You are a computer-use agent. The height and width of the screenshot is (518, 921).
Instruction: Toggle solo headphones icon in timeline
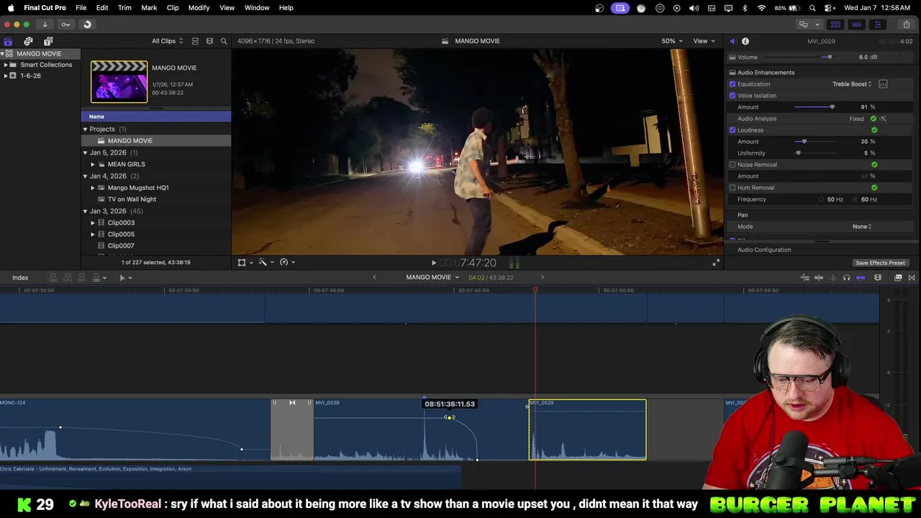pyautogui.click(x=846, y=278)
